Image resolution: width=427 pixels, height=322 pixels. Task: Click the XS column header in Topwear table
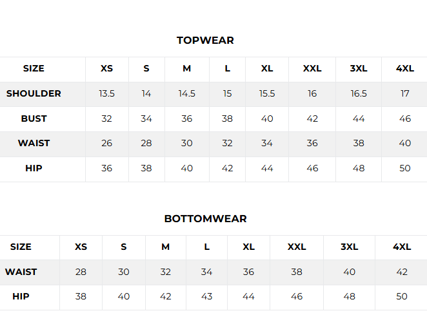tap(107, 69)
